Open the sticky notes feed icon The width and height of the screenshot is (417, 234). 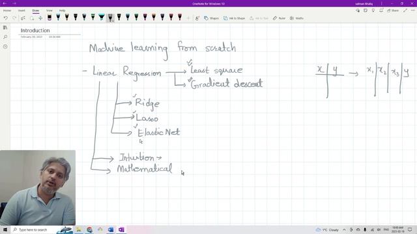(366, 10)
